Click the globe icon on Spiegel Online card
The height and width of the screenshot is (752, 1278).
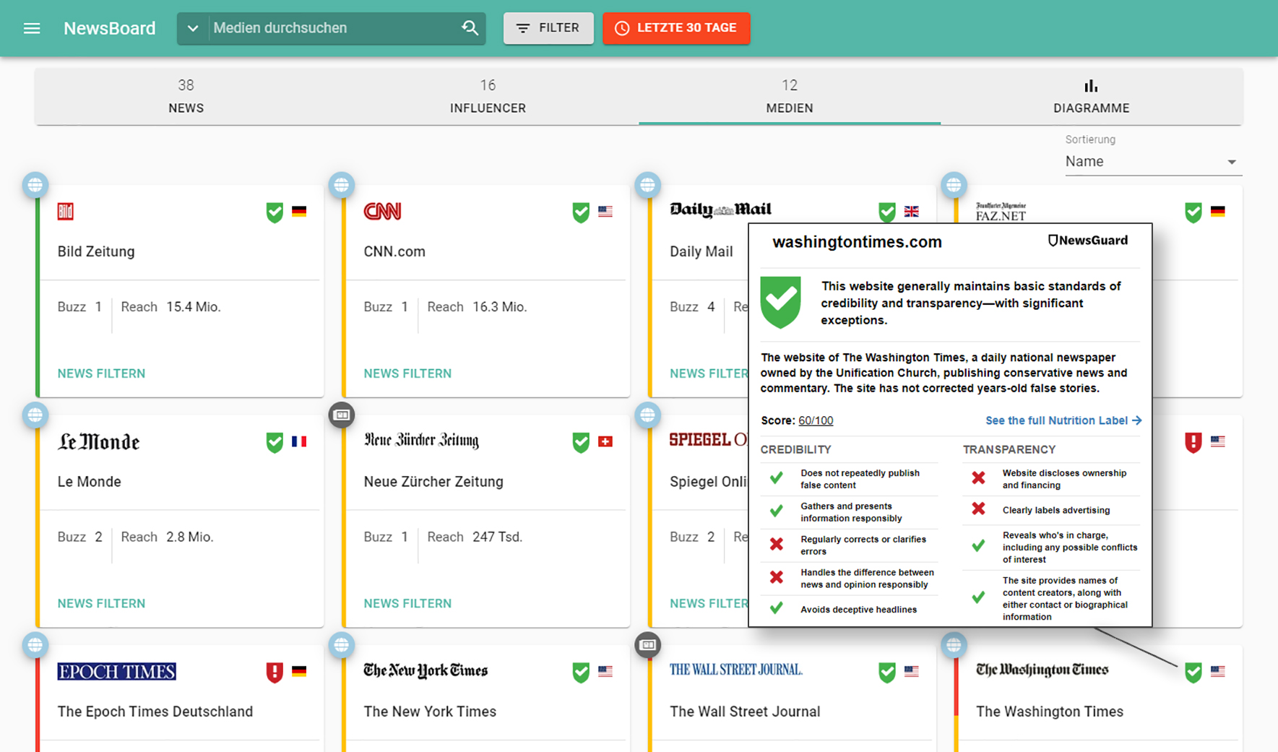click(648, 415)
